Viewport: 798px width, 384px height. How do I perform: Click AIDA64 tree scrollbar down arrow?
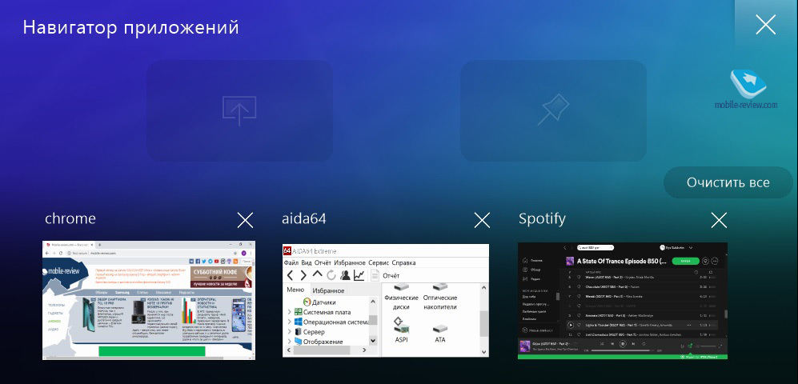[373, 340]
